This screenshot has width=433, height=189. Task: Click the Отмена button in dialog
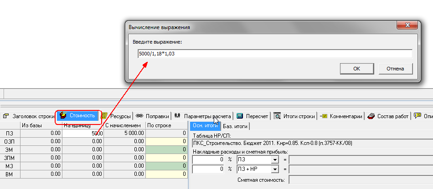tap(396, 69)
